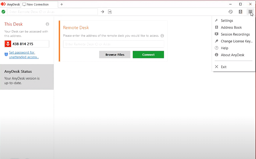Minimize the AnyDesk window

[230, 4]
